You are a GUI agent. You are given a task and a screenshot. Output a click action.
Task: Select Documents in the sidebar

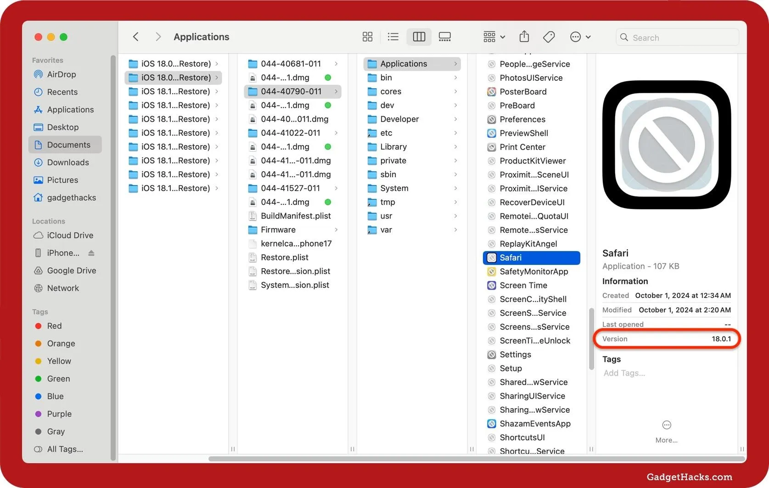tap(65, 145)
